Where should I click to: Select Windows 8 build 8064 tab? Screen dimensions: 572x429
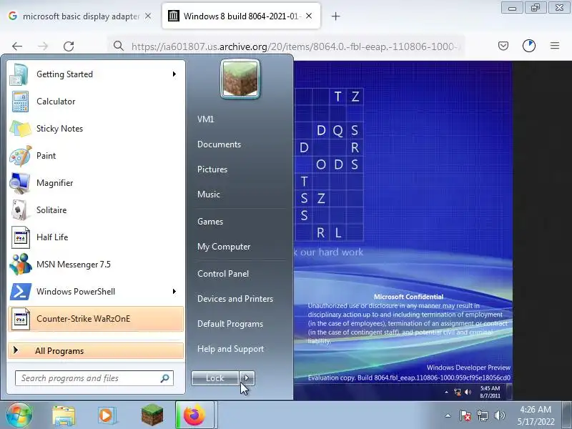tap(241, 16)
